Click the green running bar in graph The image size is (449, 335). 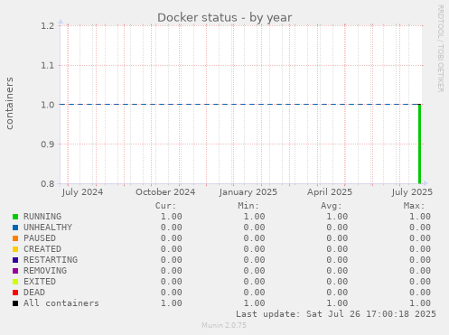[419, 144]
